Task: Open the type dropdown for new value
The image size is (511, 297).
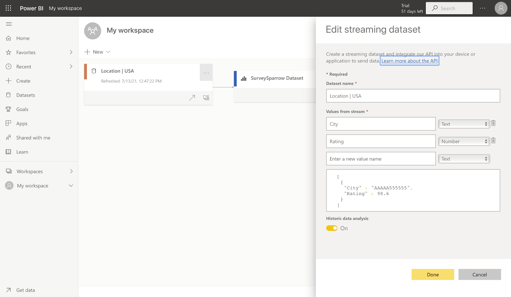Action: (x=464, y=159)
